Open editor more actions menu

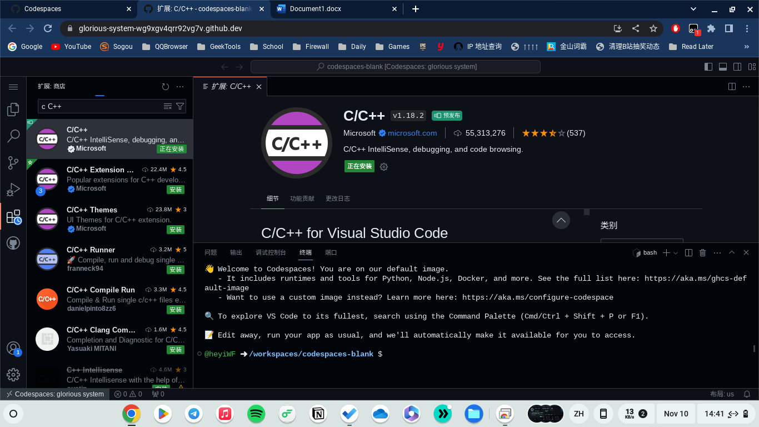coord(747,87)
